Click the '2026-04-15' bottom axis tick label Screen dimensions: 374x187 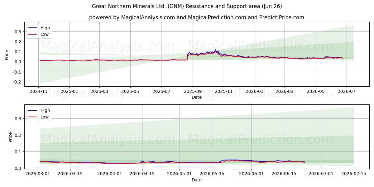pos(142,174)
